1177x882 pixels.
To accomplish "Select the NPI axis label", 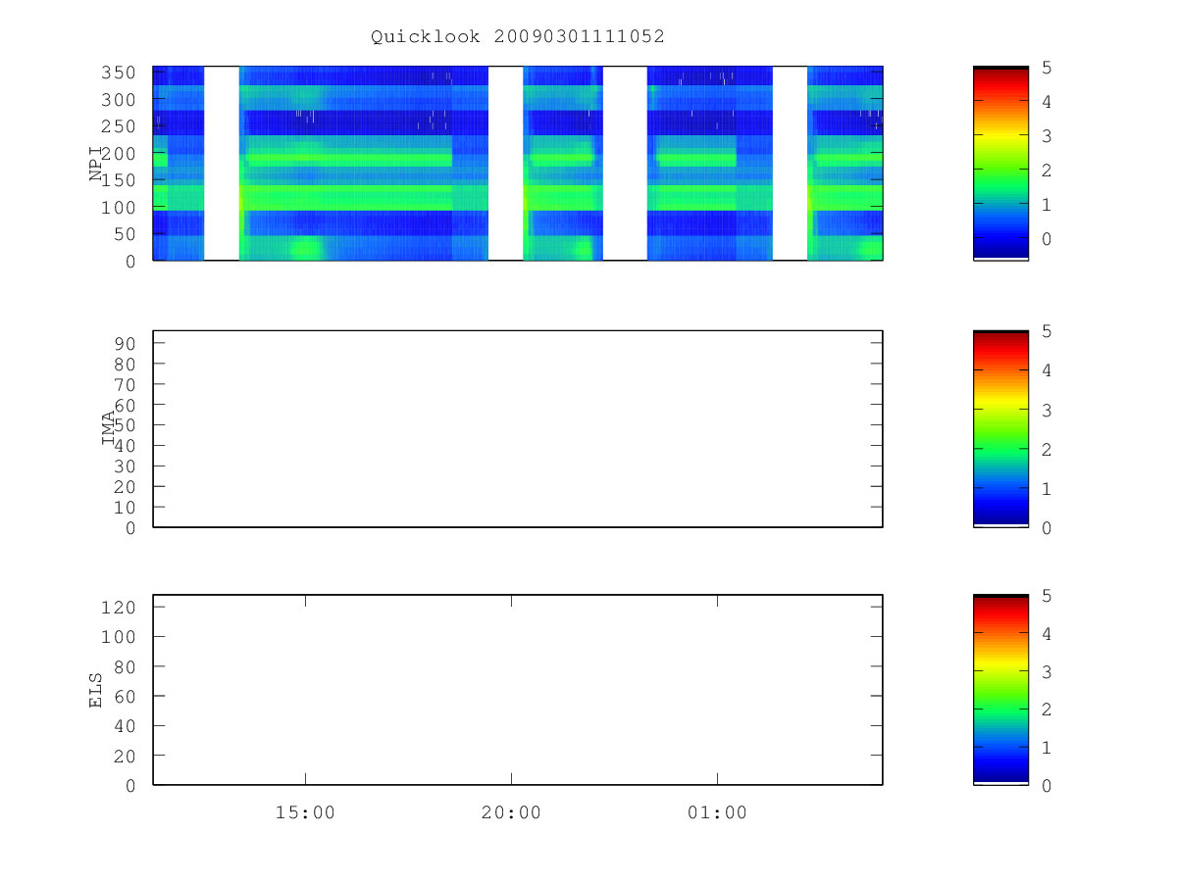I will pyautogui.click(x=96, y=164).
